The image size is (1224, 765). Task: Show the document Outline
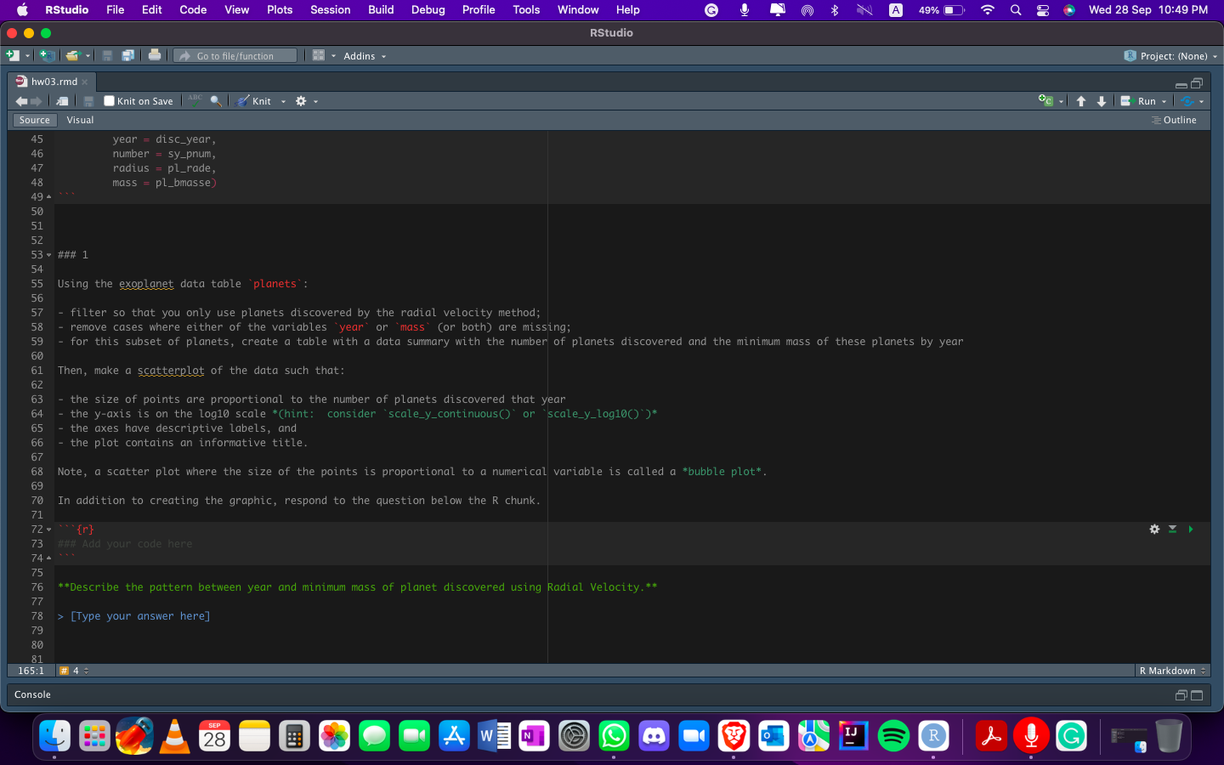1174,120
